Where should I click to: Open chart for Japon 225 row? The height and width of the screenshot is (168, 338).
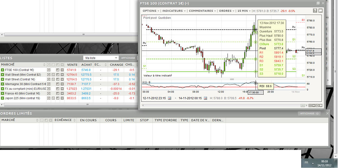click(58, 98)
